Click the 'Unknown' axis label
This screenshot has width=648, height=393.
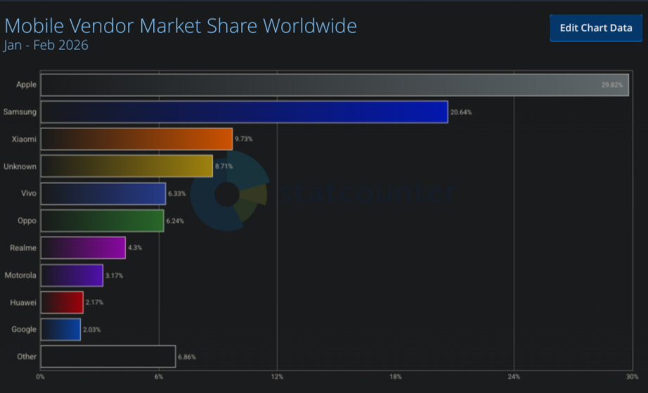(20, 166)
